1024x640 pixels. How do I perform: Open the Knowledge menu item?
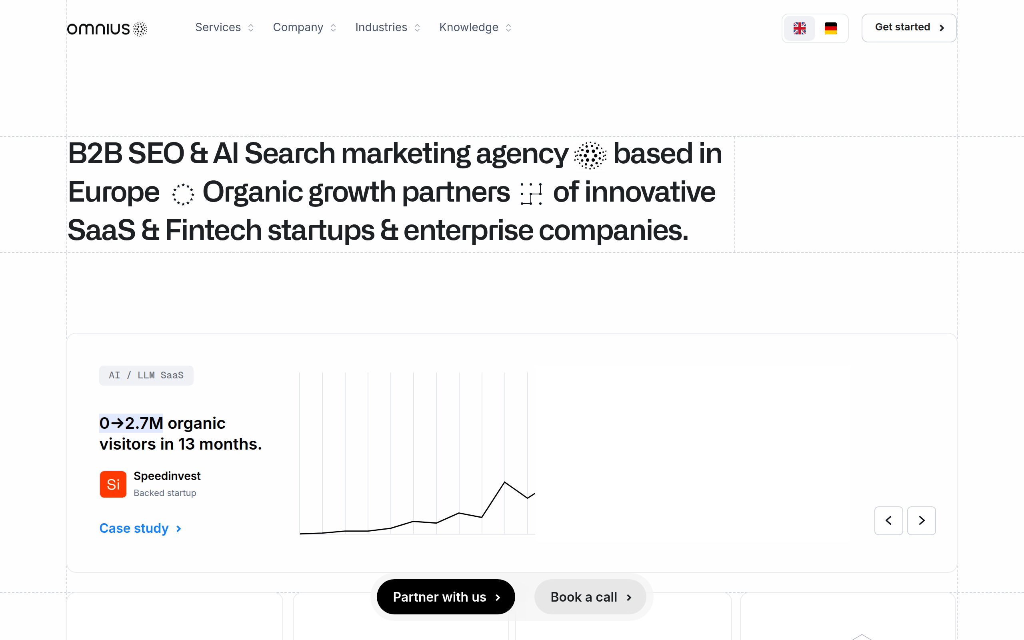point(475,28)
